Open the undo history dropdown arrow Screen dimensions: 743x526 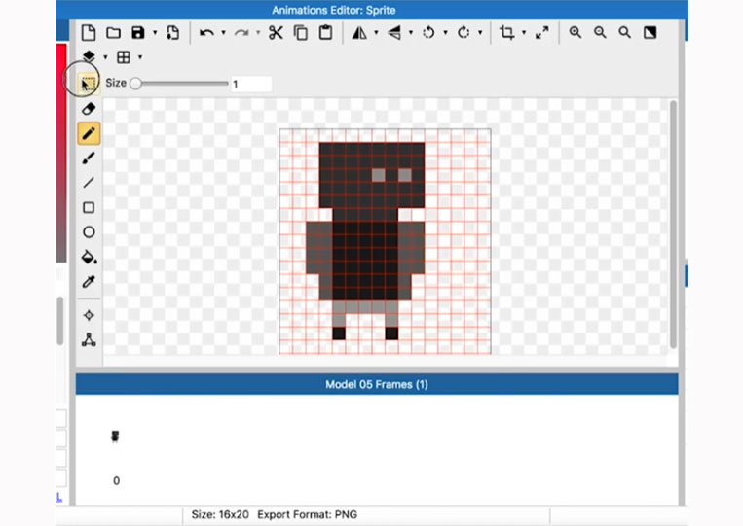coord(223,33)
